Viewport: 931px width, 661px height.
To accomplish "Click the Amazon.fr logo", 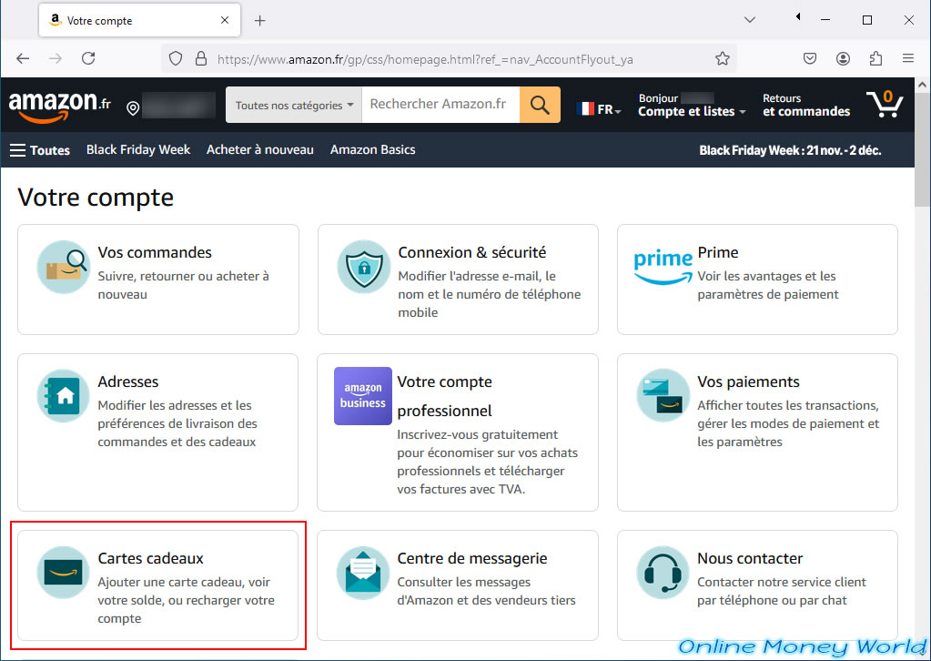I will pos(59,106).
